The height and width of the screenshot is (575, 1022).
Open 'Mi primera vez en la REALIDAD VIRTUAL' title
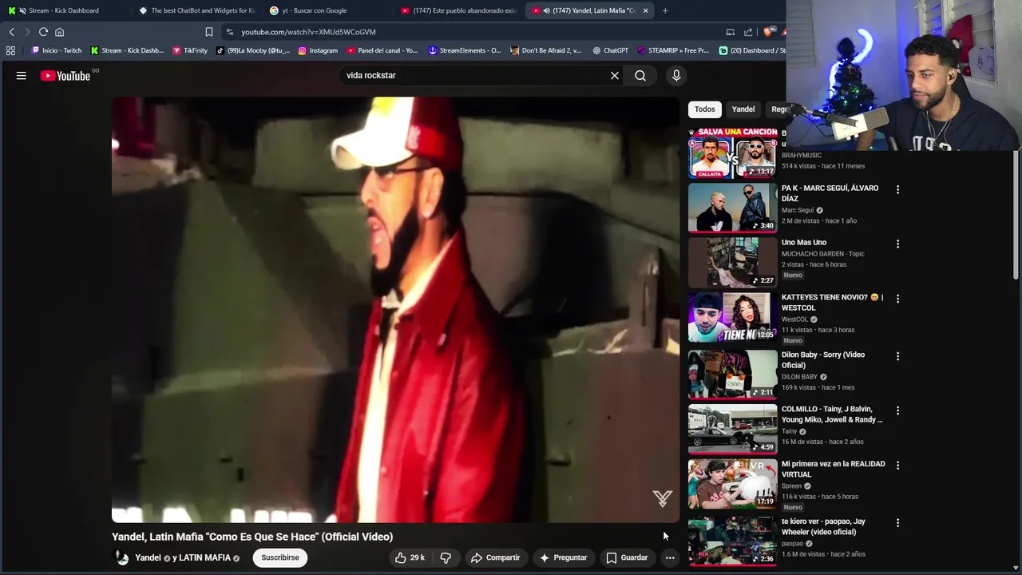(x=833, y=469)
